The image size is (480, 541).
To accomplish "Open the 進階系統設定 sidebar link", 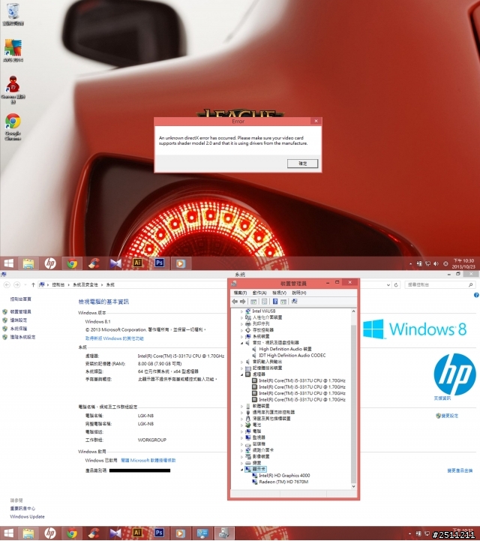I will point(22,337).
